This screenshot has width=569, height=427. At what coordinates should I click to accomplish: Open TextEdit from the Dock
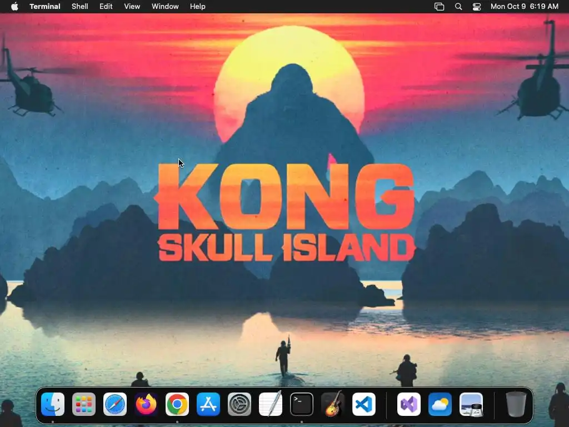coord(271,404)
